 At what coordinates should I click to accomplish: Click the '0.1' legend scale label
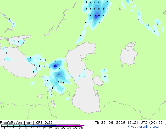point(3,128)
